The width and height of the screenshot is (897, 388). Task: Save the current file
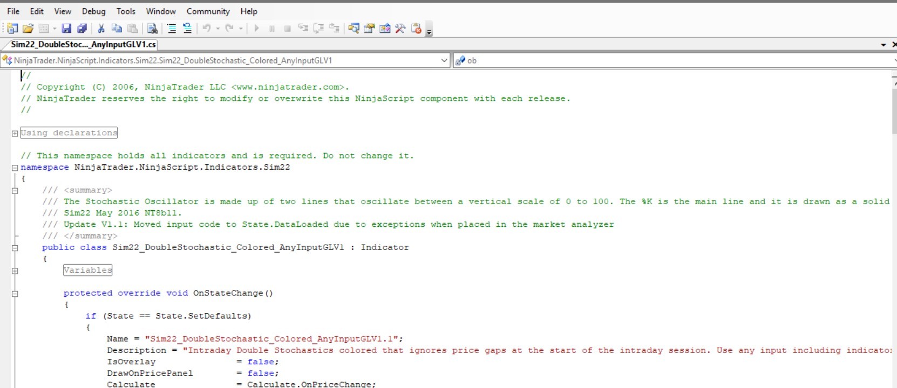66,29
